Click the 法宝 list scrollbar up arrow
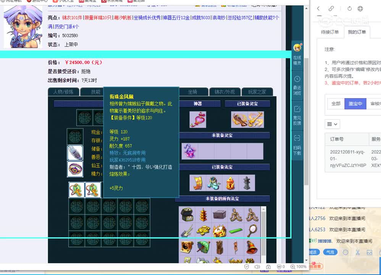The image size is (381, 275). [x=263, y=209]
